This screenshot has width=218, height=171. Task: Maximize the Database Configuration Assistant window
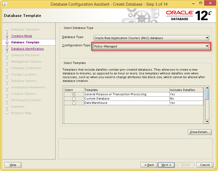pos(200,3)
